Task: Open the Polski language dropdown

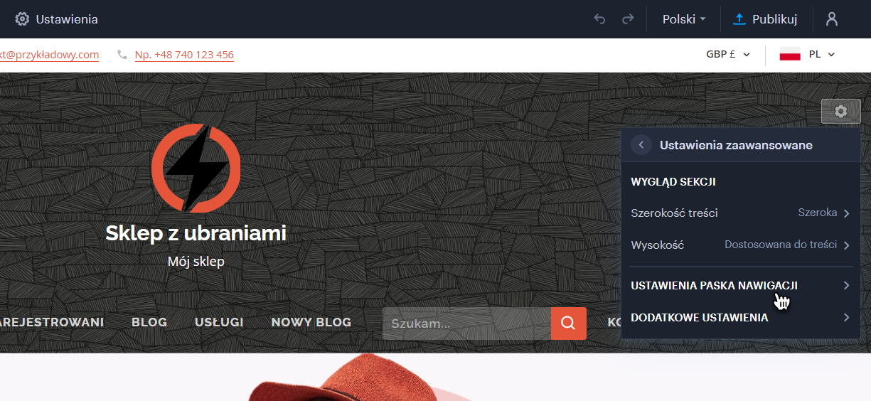Action: (x=684, y=19)
